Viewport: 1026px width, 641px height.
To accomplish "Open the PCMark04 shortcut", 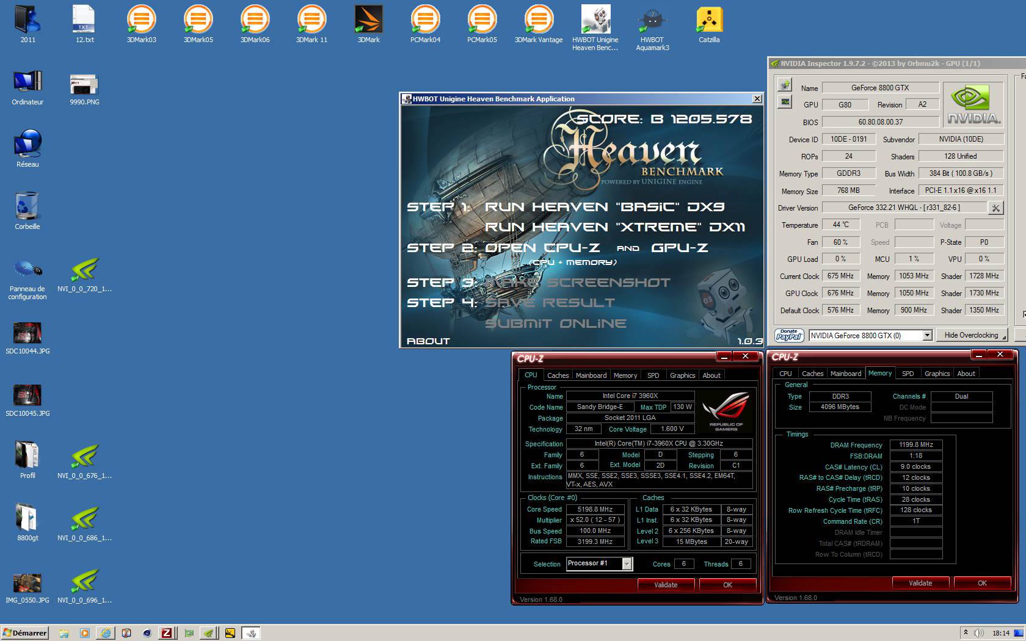I will click(x=425, y=23).
